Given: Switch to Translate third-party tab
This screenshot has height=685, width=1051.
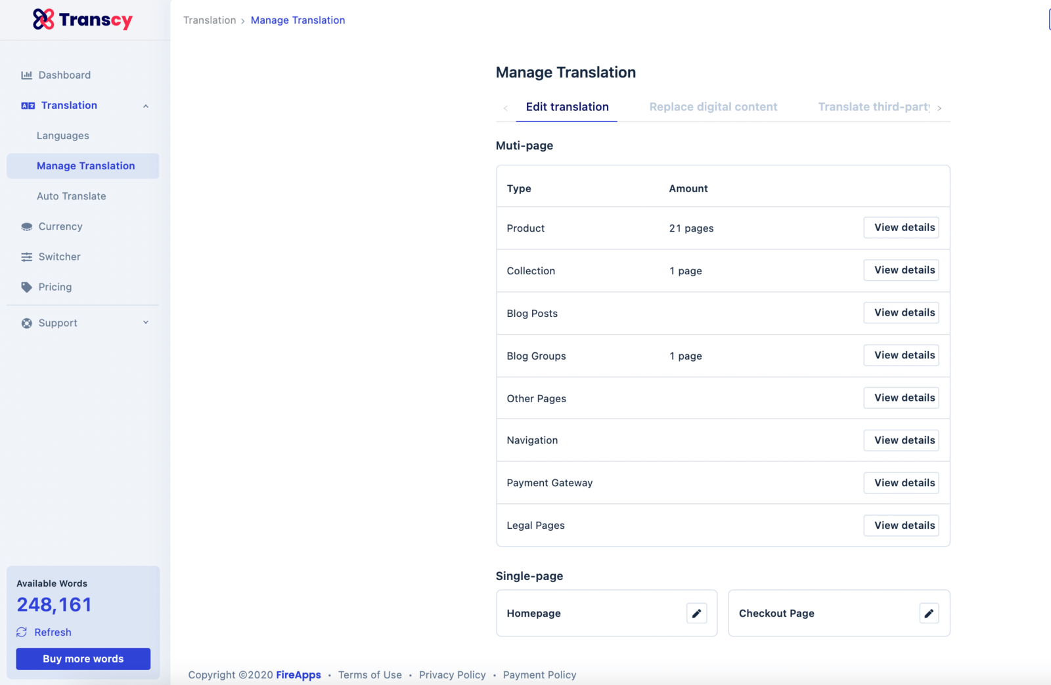Looking at the screenshot, I should click(874, 107).
